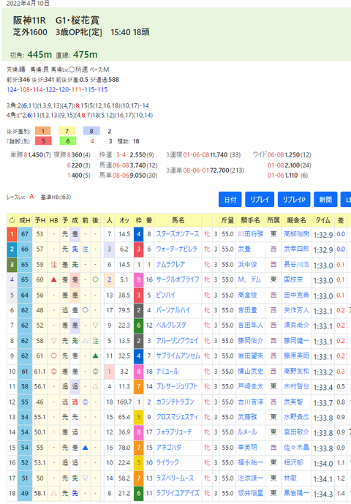This screenshot has height=504, width=351.
Task: Sort by 成H column header
Action: (24, 220)
